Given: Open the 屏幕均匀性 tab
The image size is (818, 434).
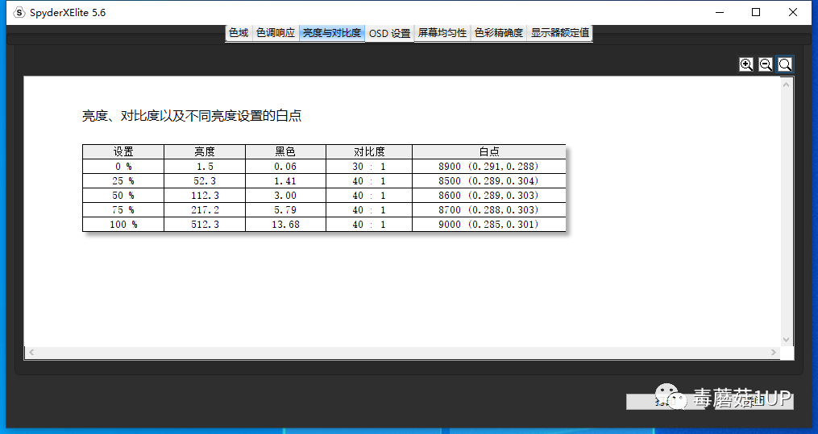Looking at the screenshot, I should [442, 33].
